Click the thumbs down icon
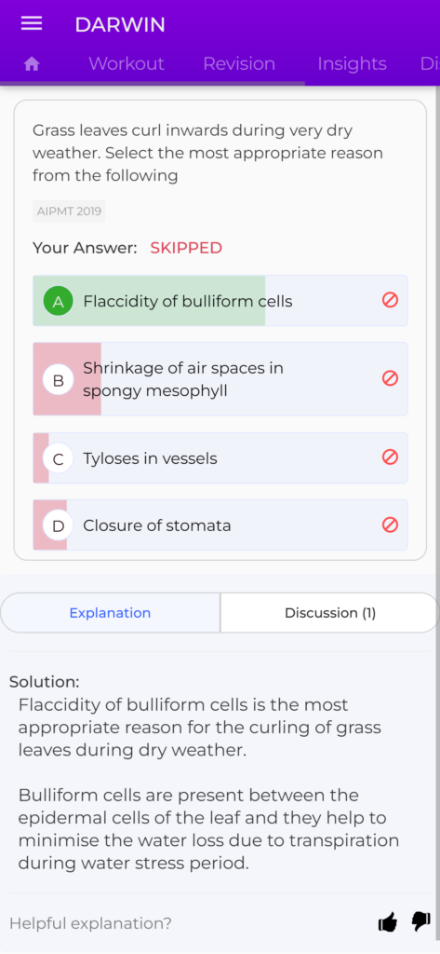 tap(420, 921)
